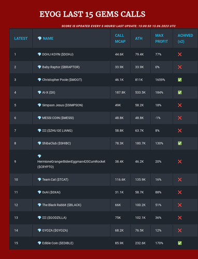Select the ACHIVED (x2) column header
The image size is (198, 259).
pyautogui.click(x=185, y=38)
